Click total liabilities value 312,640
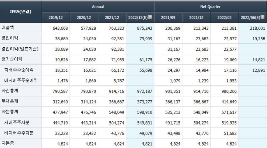Screen dimensions: 267x148 [x=60, y=102]
